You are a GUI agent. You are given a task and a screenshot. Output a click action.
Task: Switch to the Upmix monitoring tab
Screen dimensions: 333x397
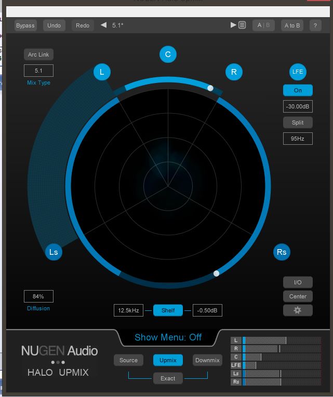point(168,360)
